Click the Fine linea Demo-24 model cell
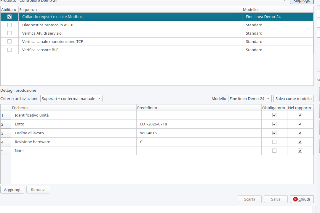 click(278, 17)
